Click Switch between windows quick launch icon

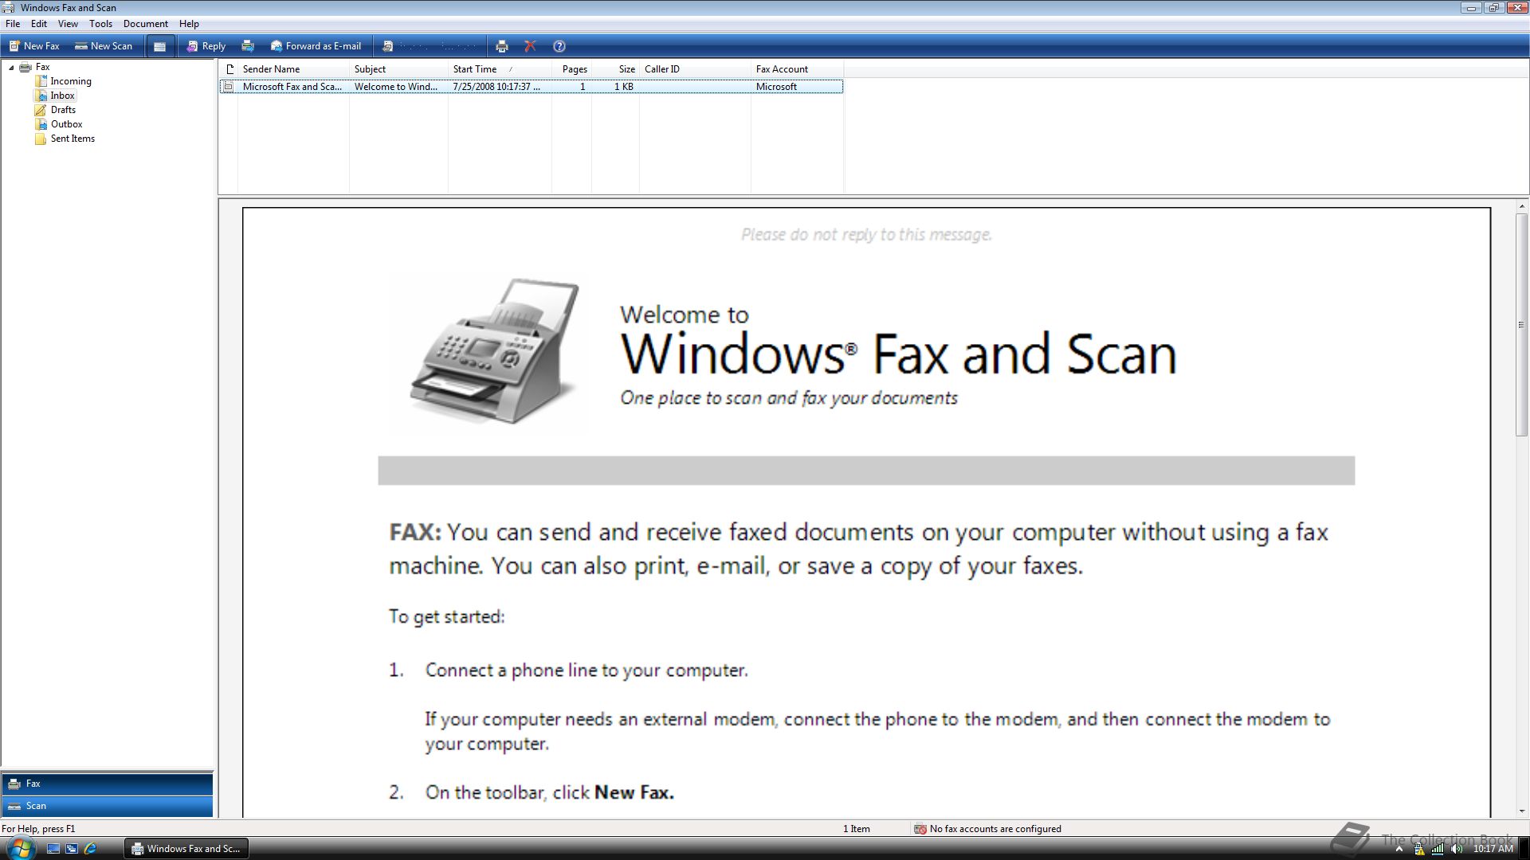[x=72, y=849]
